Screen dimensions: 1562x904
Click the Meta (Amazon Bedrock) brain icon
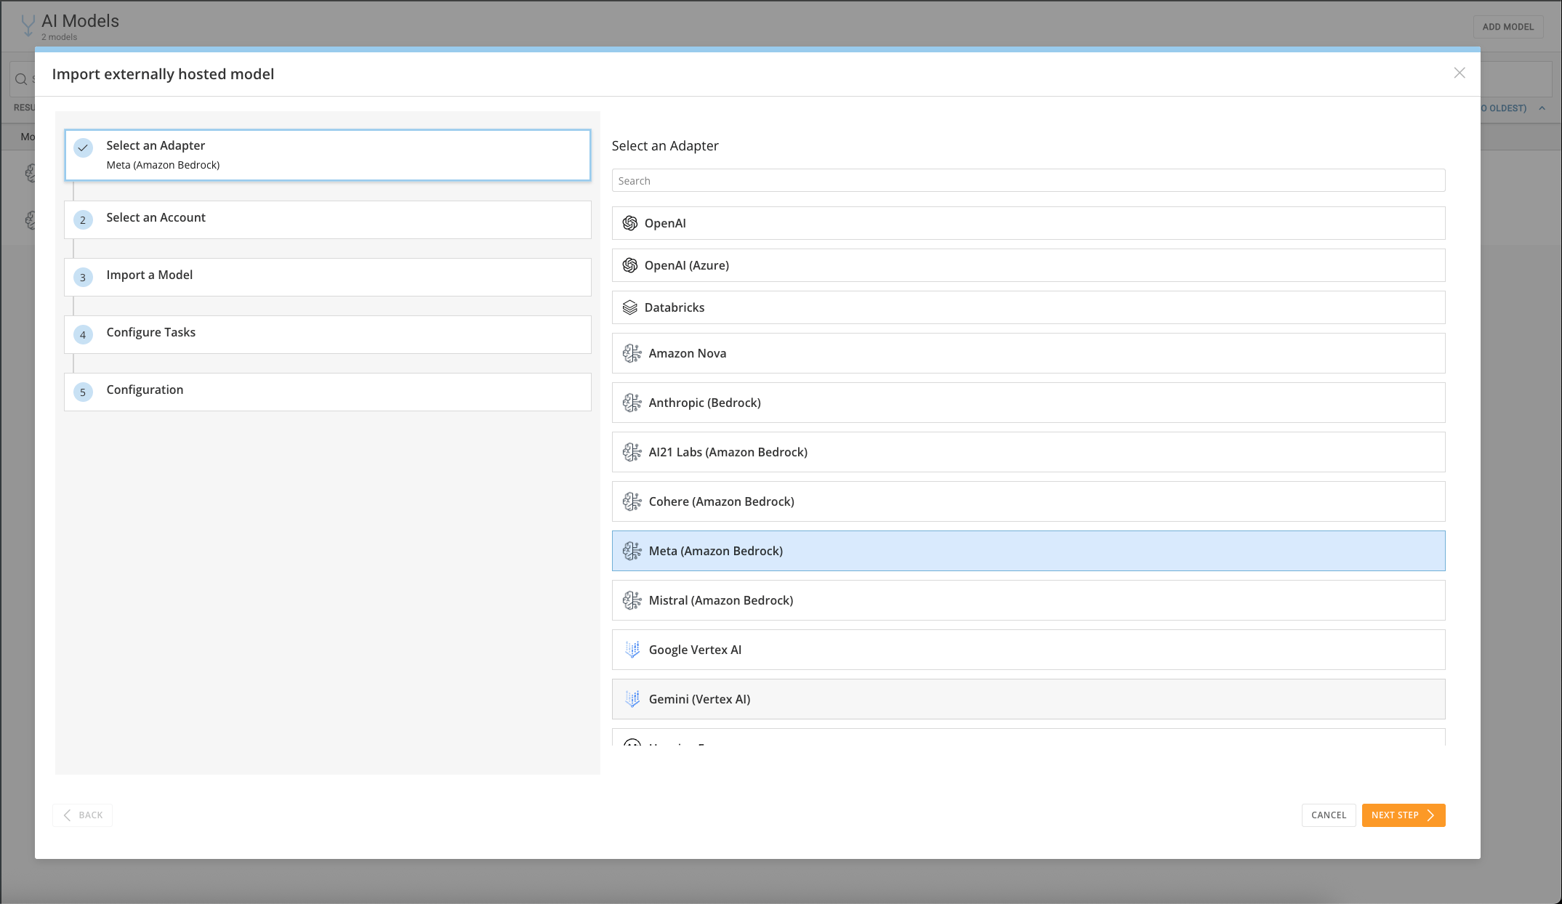tap(632, 551)
